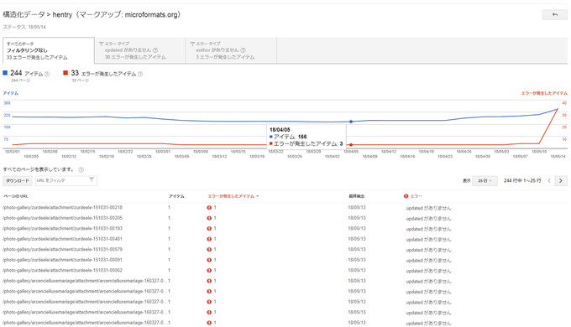Open URL zurdeele-151031-00481

pyautogui.click(x=63, y=239)
